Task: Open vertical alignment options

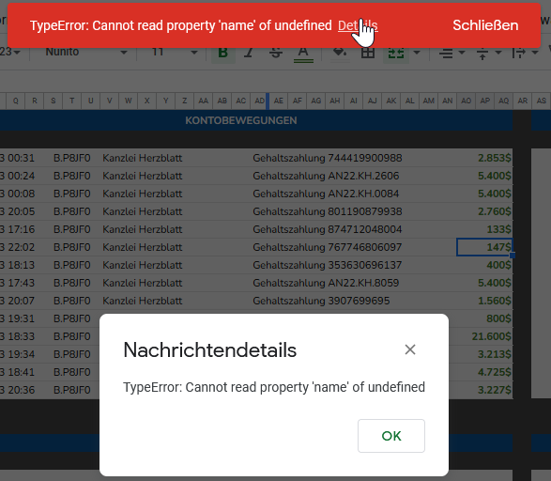Action: [488, 54]
